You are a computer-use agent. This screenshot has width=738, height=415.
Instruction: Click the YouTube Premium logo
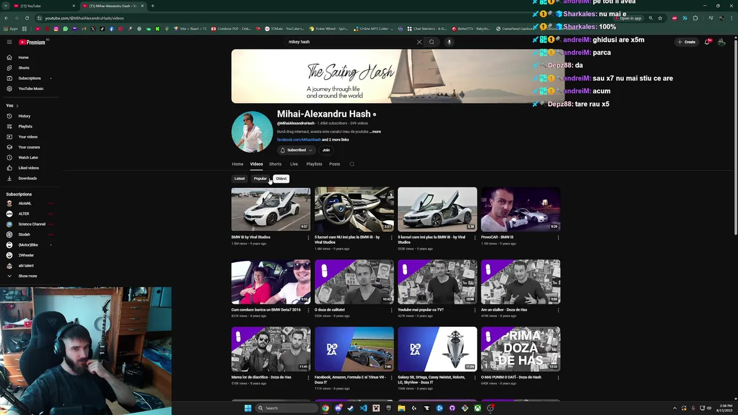[32, 42]
